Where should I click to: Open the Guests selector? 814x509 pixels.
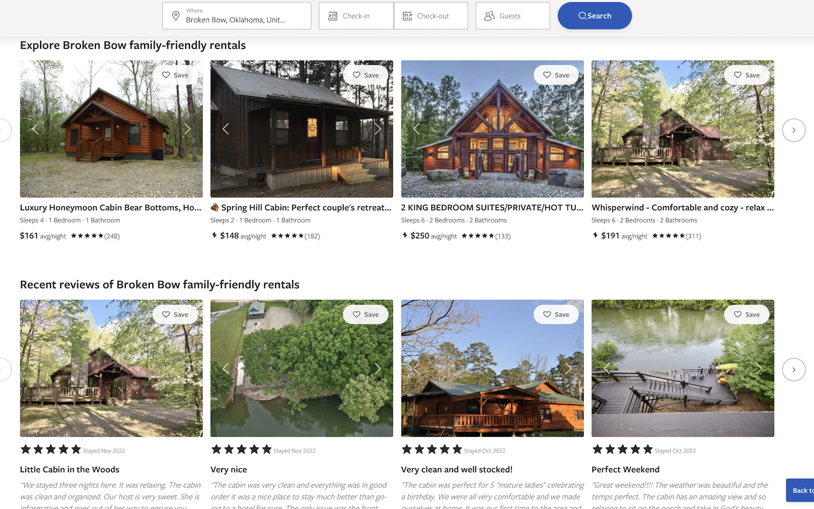pos(512,16)
